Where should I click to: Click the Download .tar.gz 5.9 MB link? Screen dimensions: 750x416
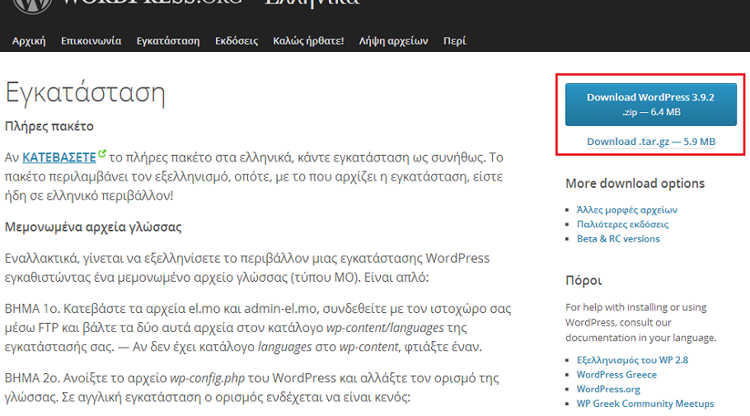coord(651,142)
